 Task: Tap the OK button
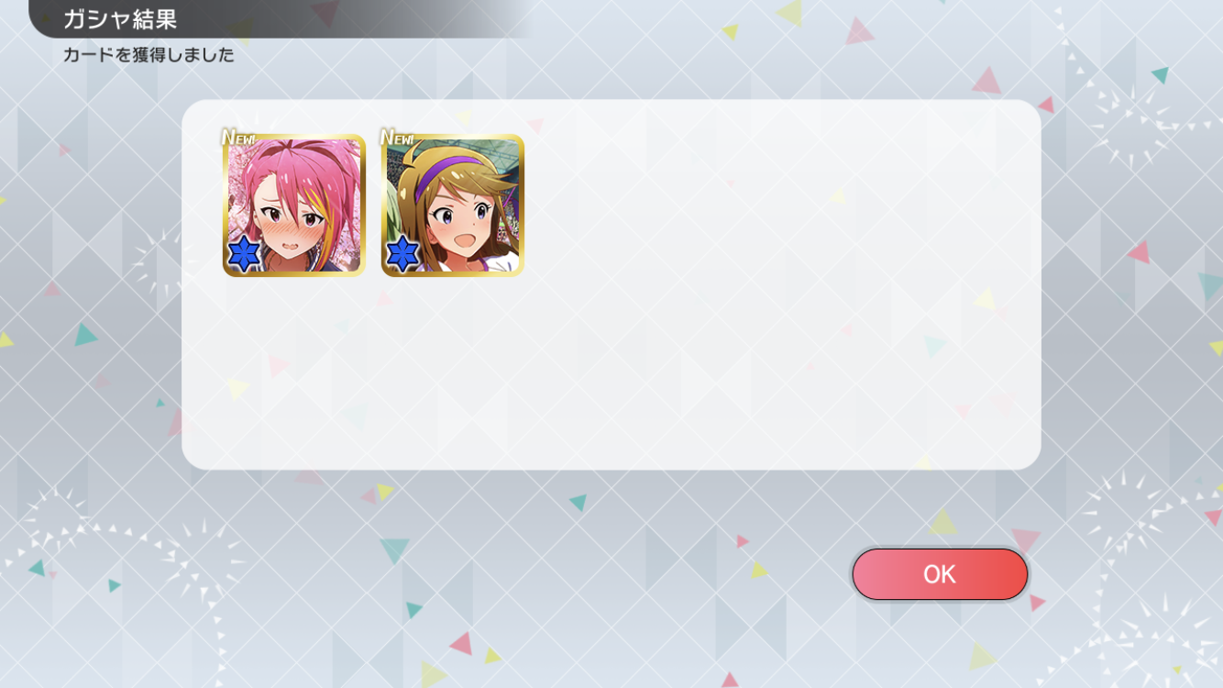click(x=940, y=574)
